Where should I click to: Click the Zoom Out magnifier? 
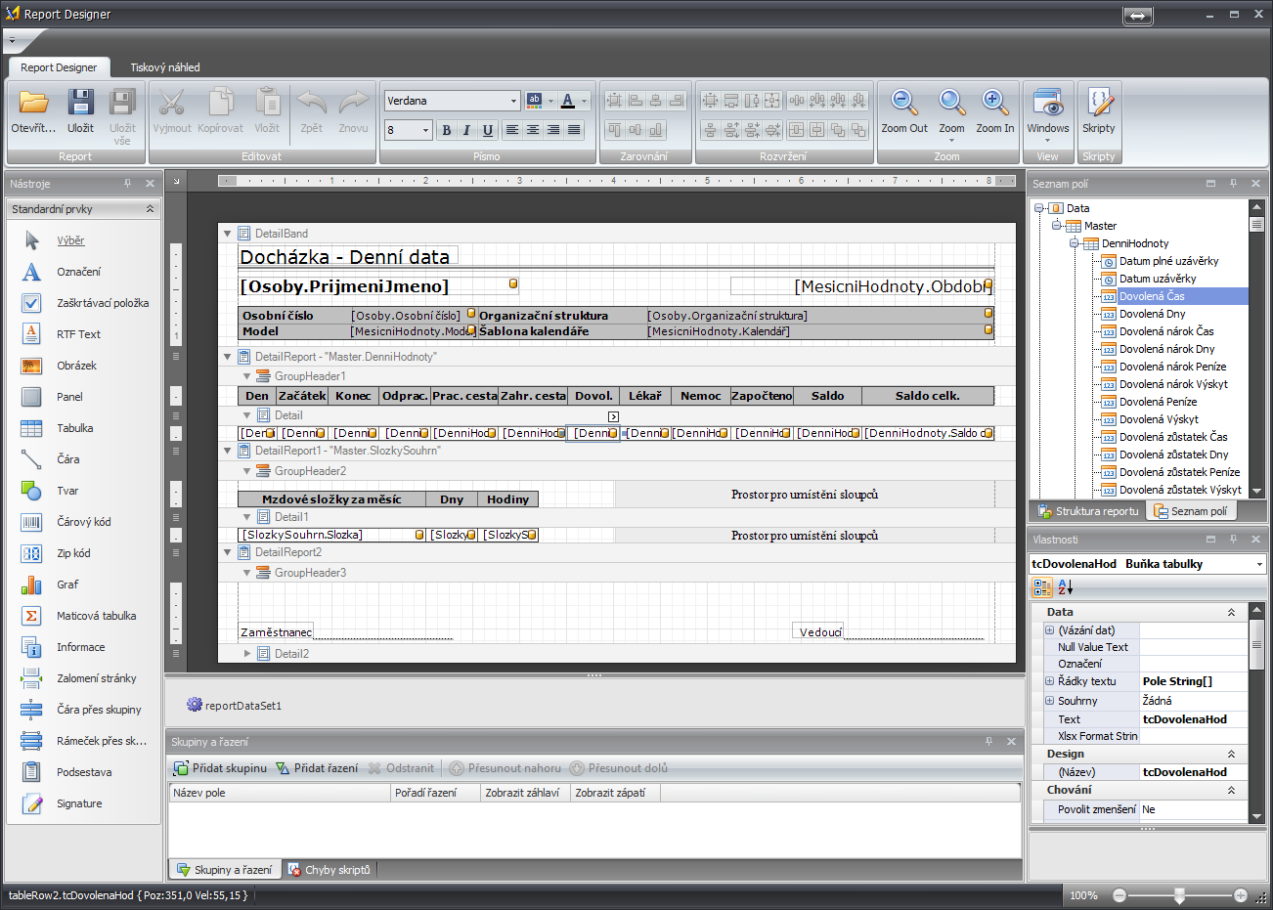[x=904, y=111]
